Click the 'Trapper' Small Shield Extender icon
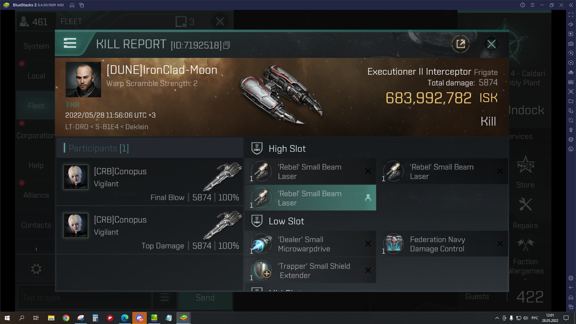Image resolution: width=576 pixels, height=324 pixels. coord(262,270)
